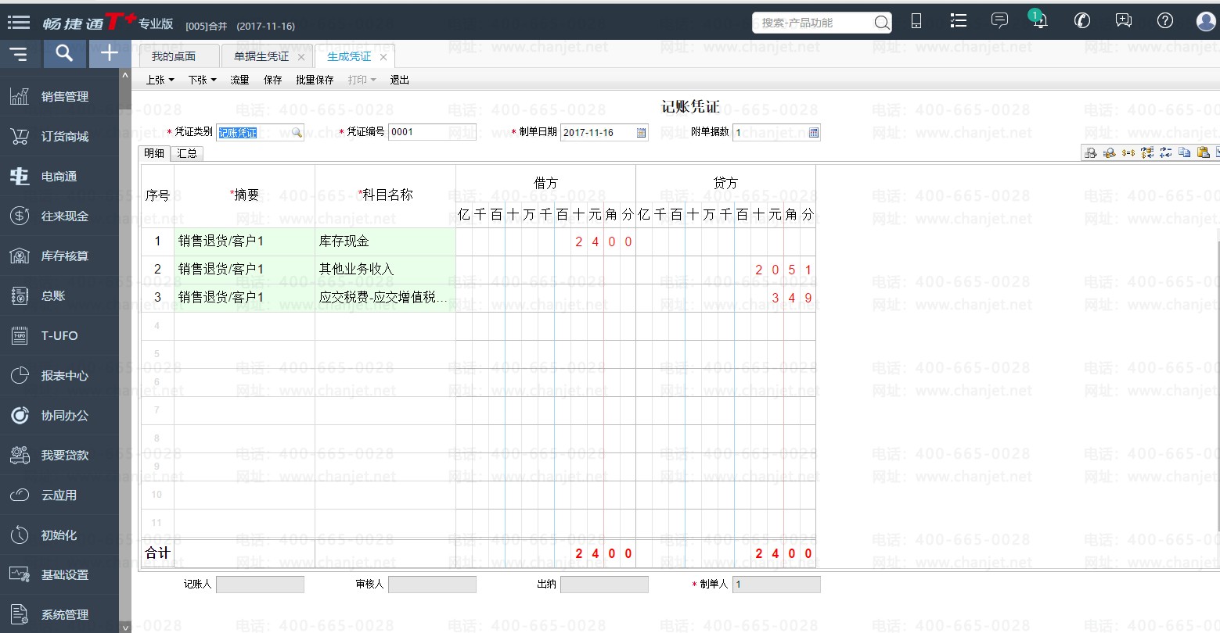Click the search magnifier icon in sidebar header
1220x633 pixels.
64,53
